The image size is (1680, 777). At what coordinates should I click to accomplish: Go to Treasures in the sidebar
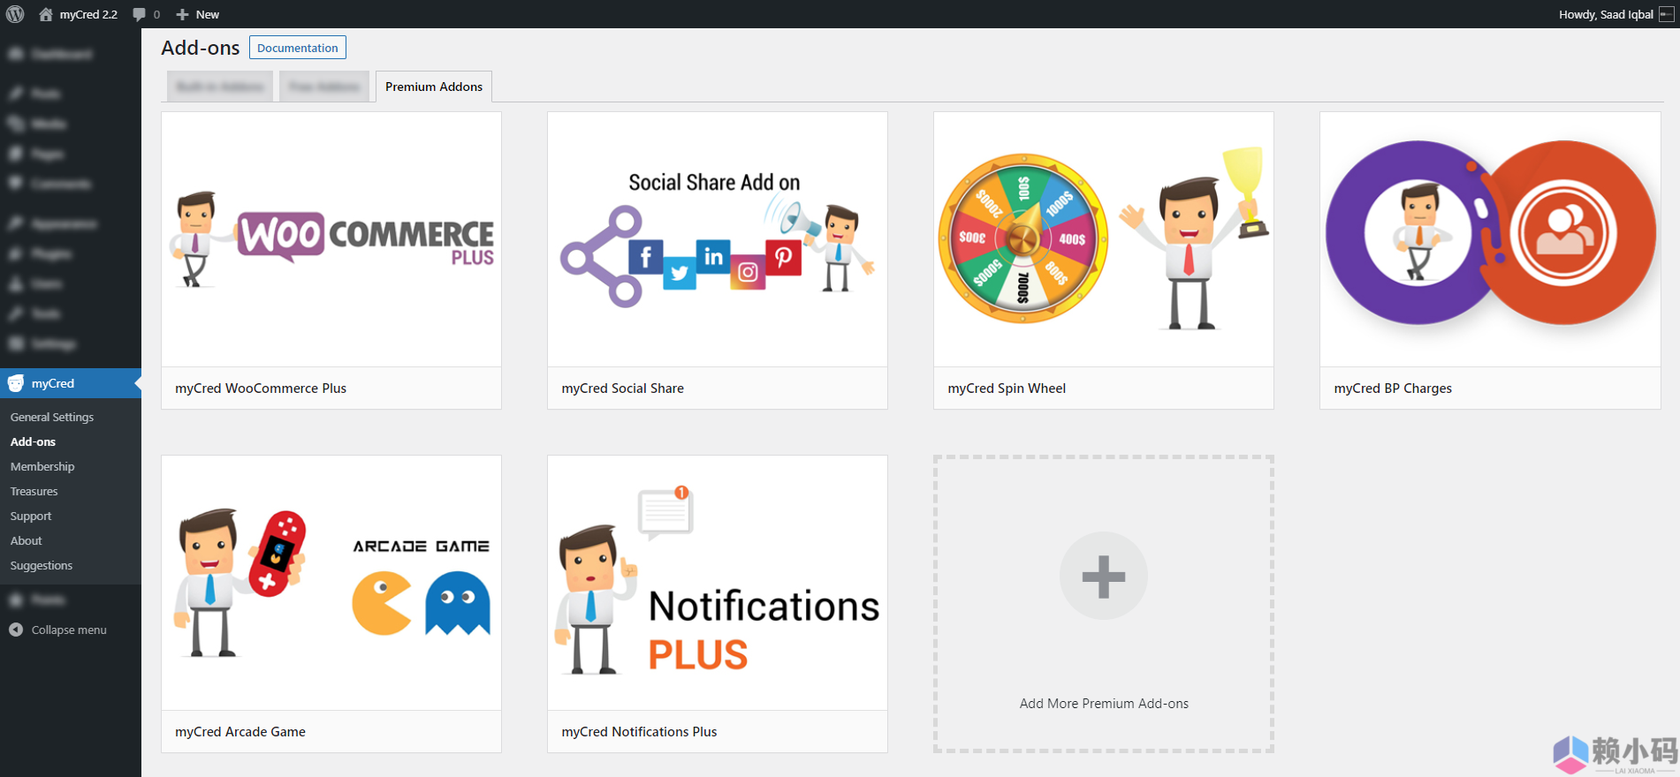pyautogui.click(x=34, y=491)
